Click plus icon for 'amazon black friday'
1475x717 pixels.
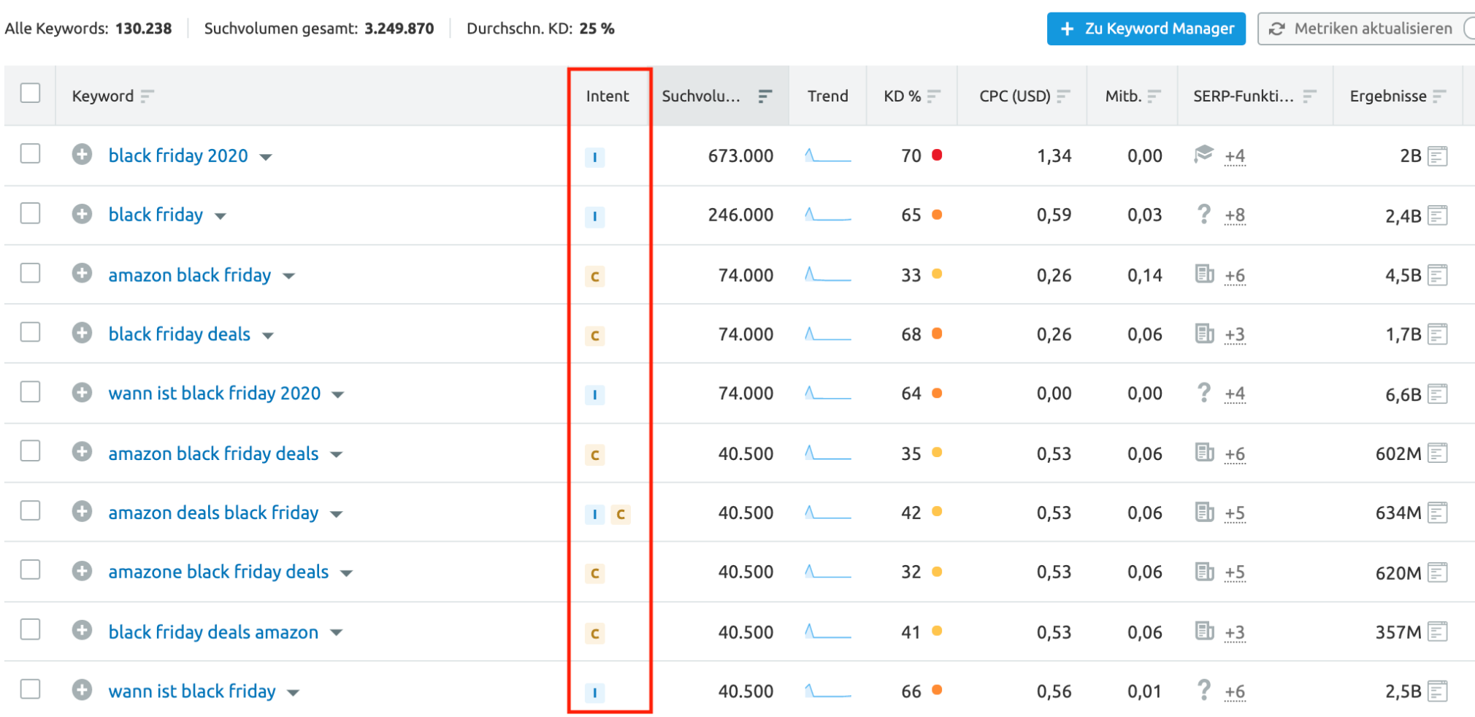(x=82, y=273)
